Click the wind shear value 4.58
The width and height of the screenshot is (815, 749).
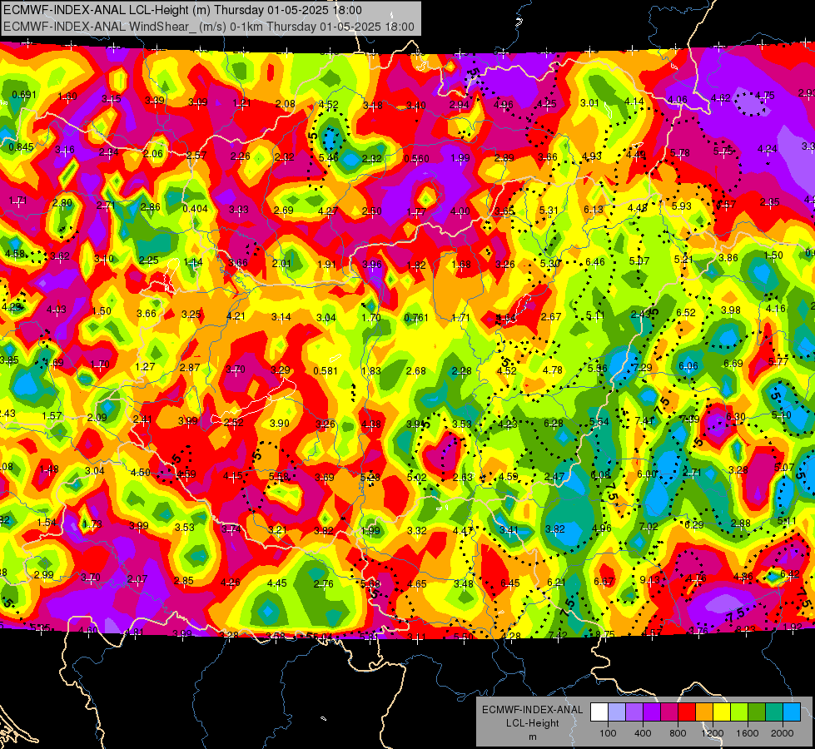click(14, 254)
